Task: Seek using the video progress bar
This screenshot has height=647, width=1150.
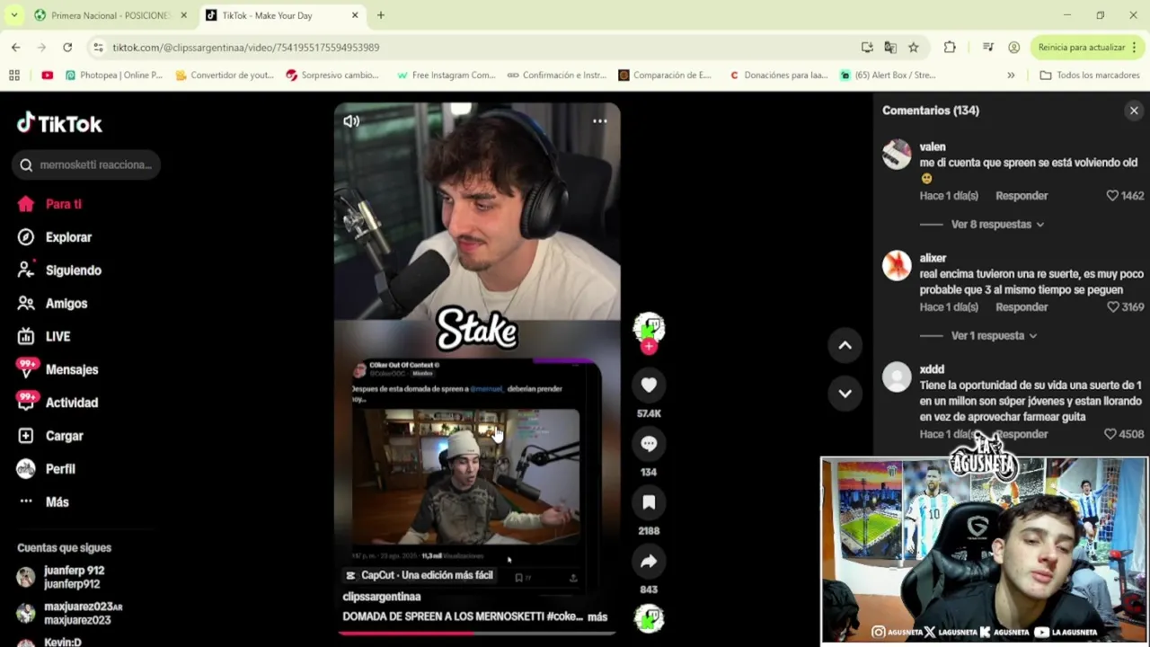Action: [477, 634]
